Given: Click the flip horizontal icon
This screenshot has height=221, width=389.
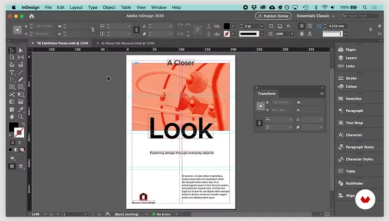Looking at the screenshot, I should 180,34.
